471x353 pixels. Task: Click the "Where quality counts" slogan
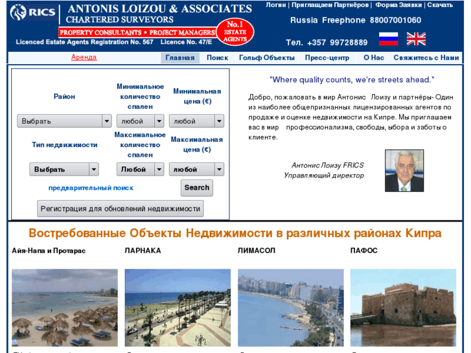click(x=352, y=80)
